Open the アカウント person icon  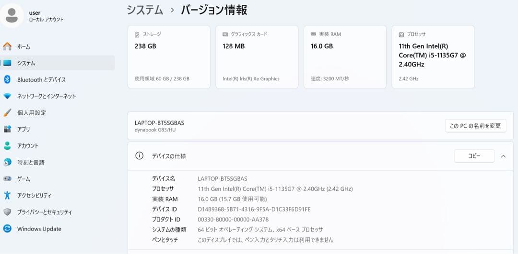point(7,145)
